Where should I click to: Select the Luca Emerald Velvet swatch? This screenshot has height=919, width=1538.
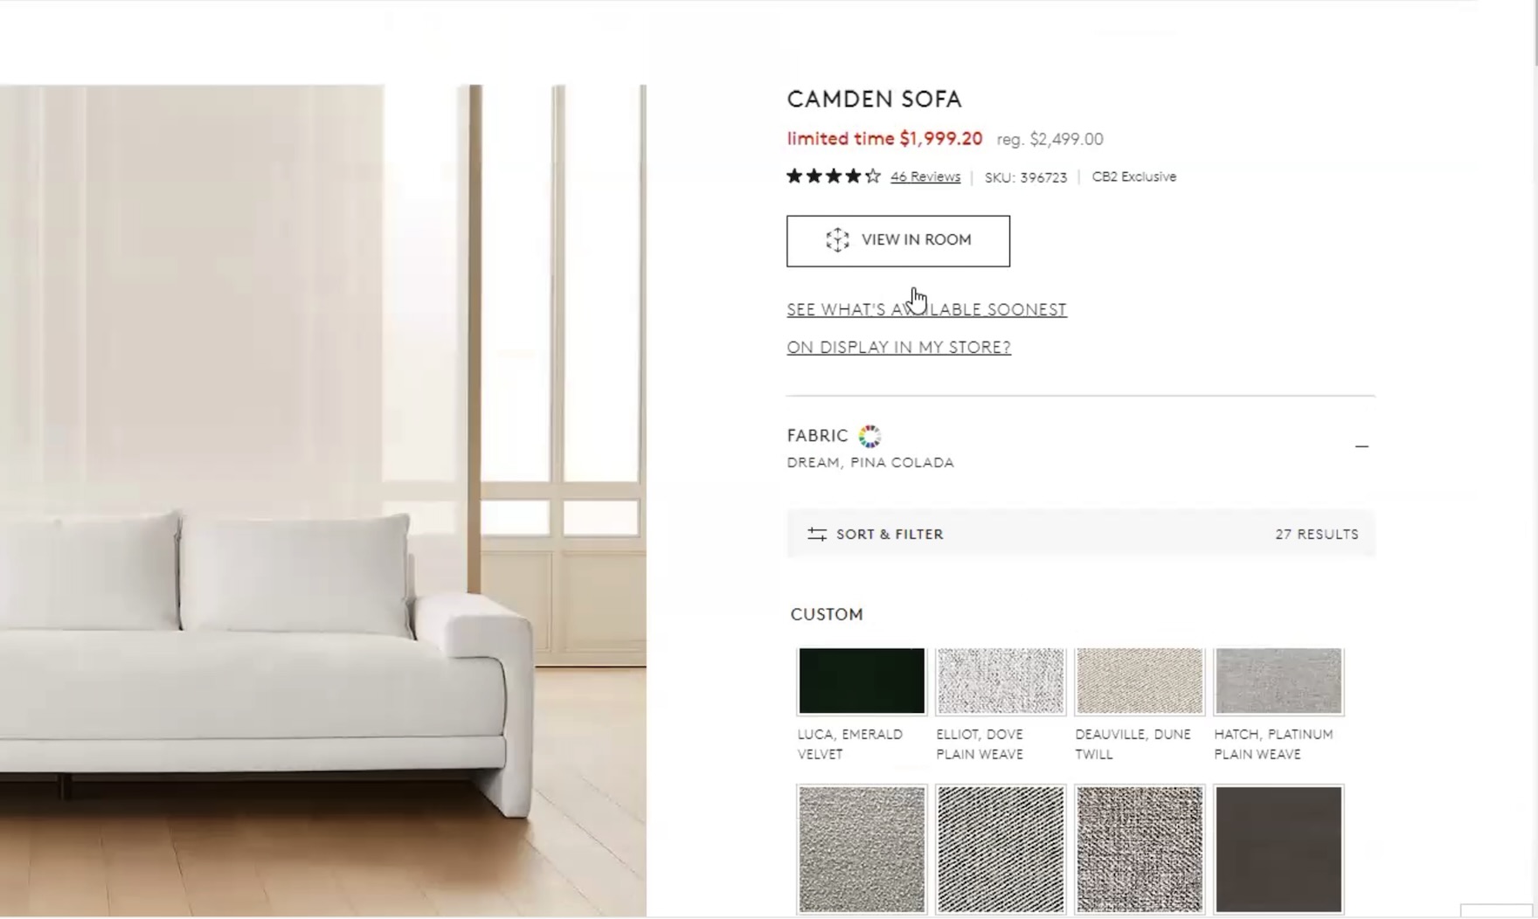(862, 681)
